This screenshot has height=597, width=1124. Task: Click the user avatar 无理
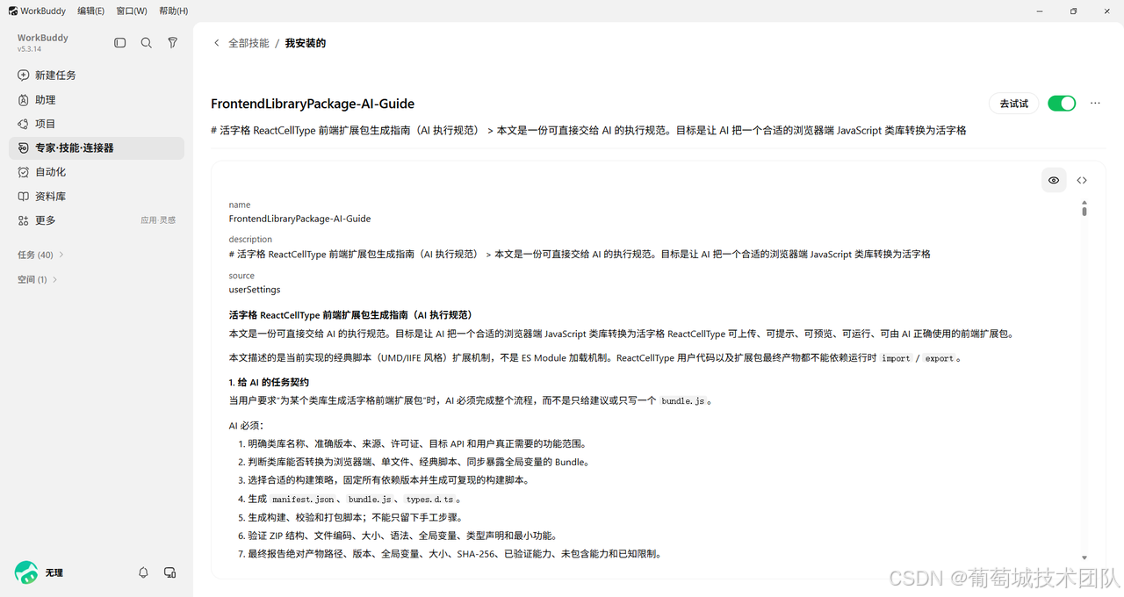[x=26, y=572]
